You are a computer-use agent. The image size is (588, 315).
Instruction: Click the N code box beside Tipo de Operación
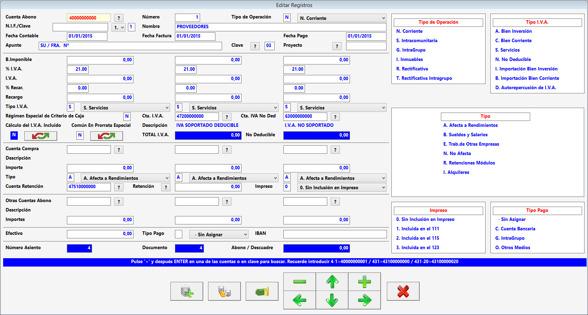click(287, 17)
